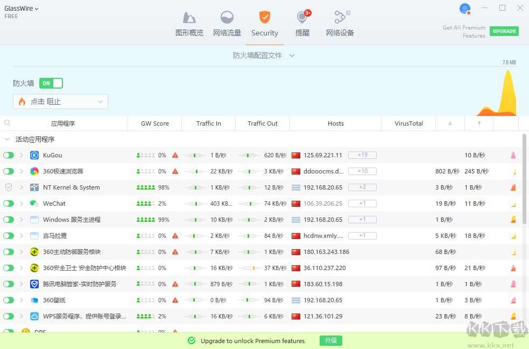Toggle firewall switch for KuGou
529x349 pixels.
point(9,155)
